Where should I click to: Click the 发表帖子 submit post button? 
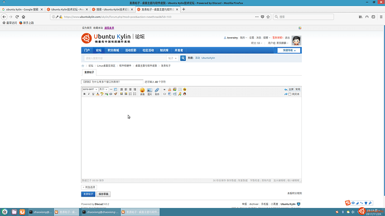tap(88, 194)
